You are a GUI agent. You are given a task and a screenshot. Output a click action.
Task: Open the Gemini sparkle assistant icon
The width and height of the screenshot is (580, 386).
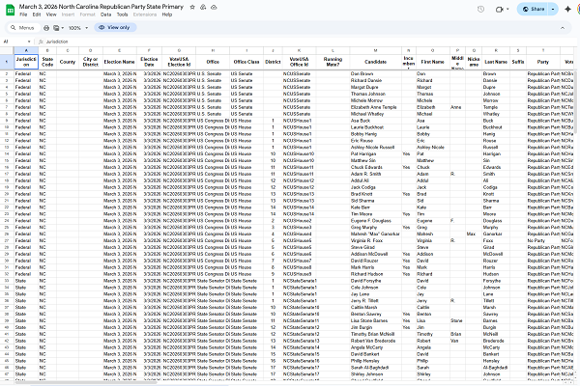click(x=567, y=10)
